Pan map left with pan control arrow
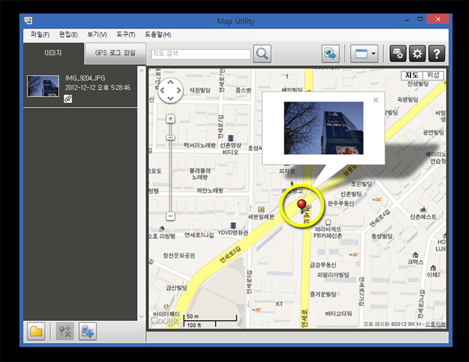 (163, 90)
